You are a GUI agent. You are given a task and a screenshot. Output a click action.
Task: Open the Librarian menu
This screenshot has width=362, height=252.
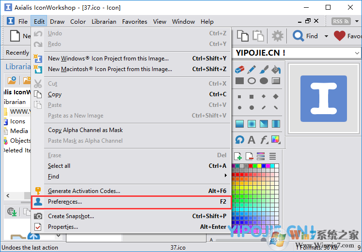pos(104,21)
